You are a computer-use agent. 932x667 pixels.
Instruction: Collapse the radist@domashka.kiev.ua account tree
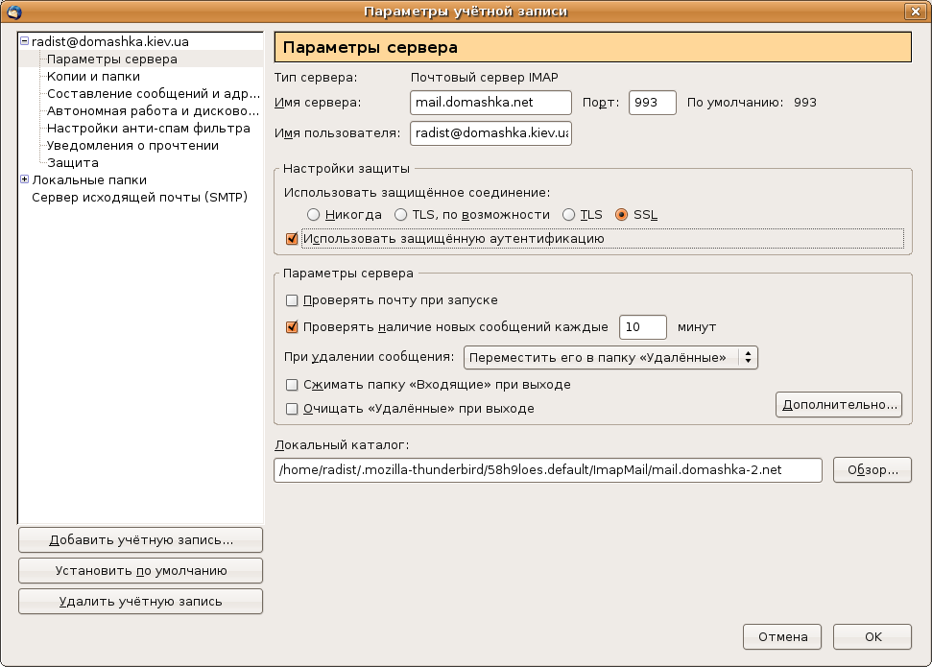coord(24,42)
